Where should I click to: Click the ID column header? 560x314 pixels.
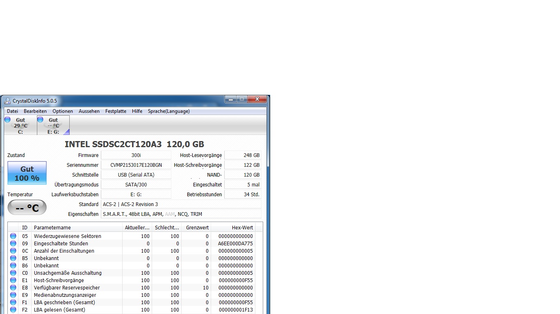coord(25,228)
